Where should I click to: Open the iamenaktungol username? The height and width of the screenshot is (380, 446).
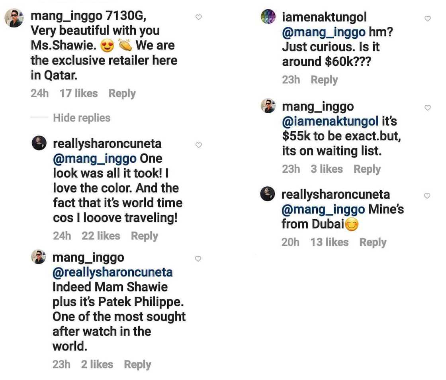coord(324,17)
